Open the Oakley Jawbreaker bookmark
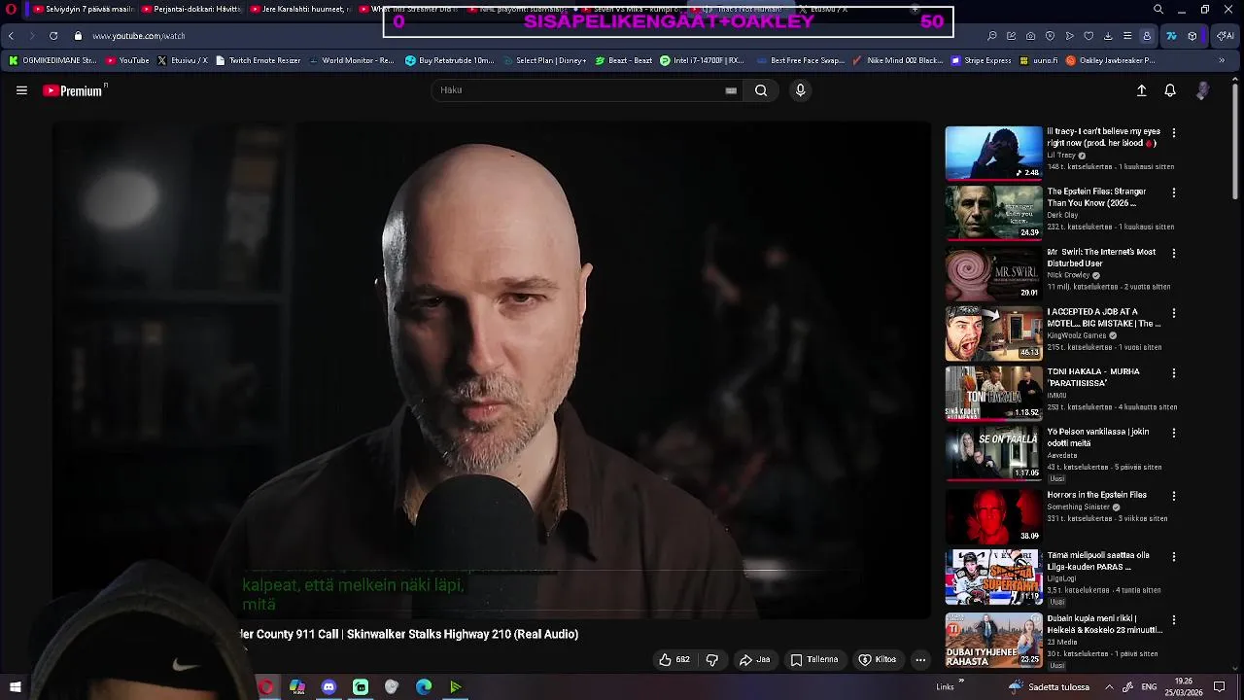1244x700 pixels. (x=1111, y=60)
